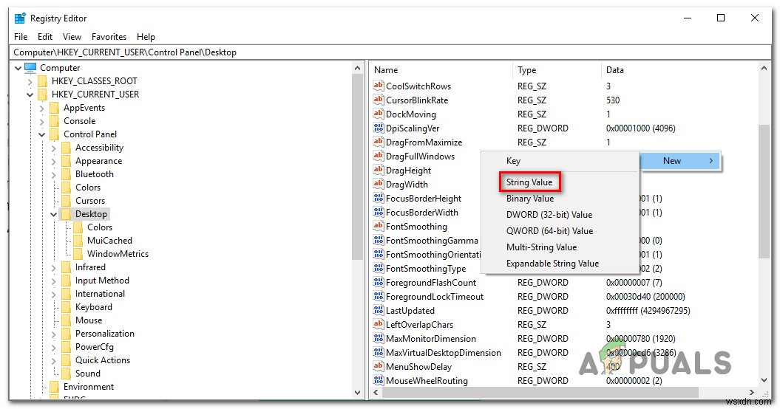The height and width of the screenshot is (409, 780).
Task: Click the tree pane scroll up arrow
Action: [x=357, y=68]
